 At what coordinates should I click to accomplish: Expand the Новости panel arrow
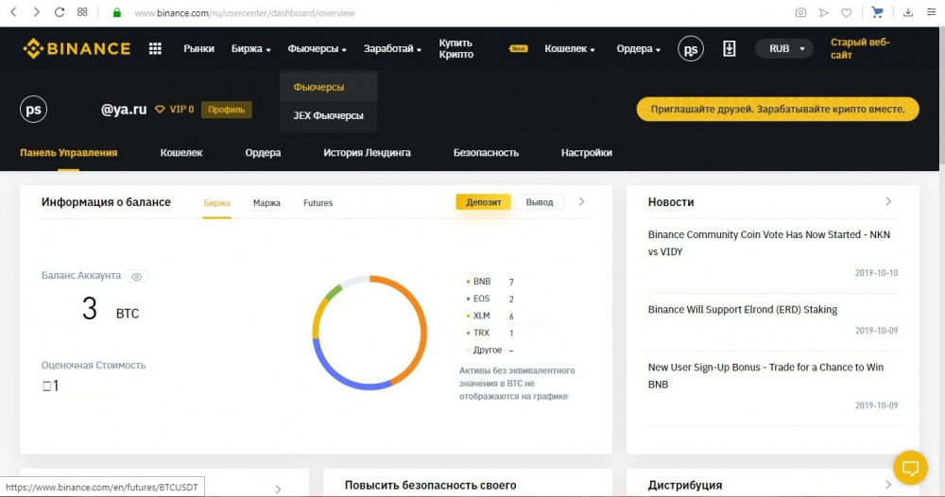tap(888, 202)
